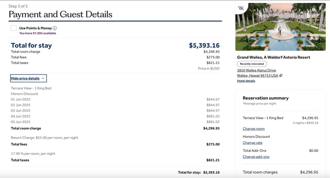Click the info icon beside Points & Money
Screen dimensions: 330x178
click(55, 28)
